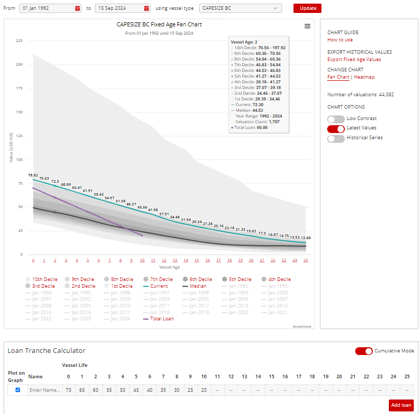Turn off the Latest Values switch
420x414 pixels.
[x=336, y=128]
